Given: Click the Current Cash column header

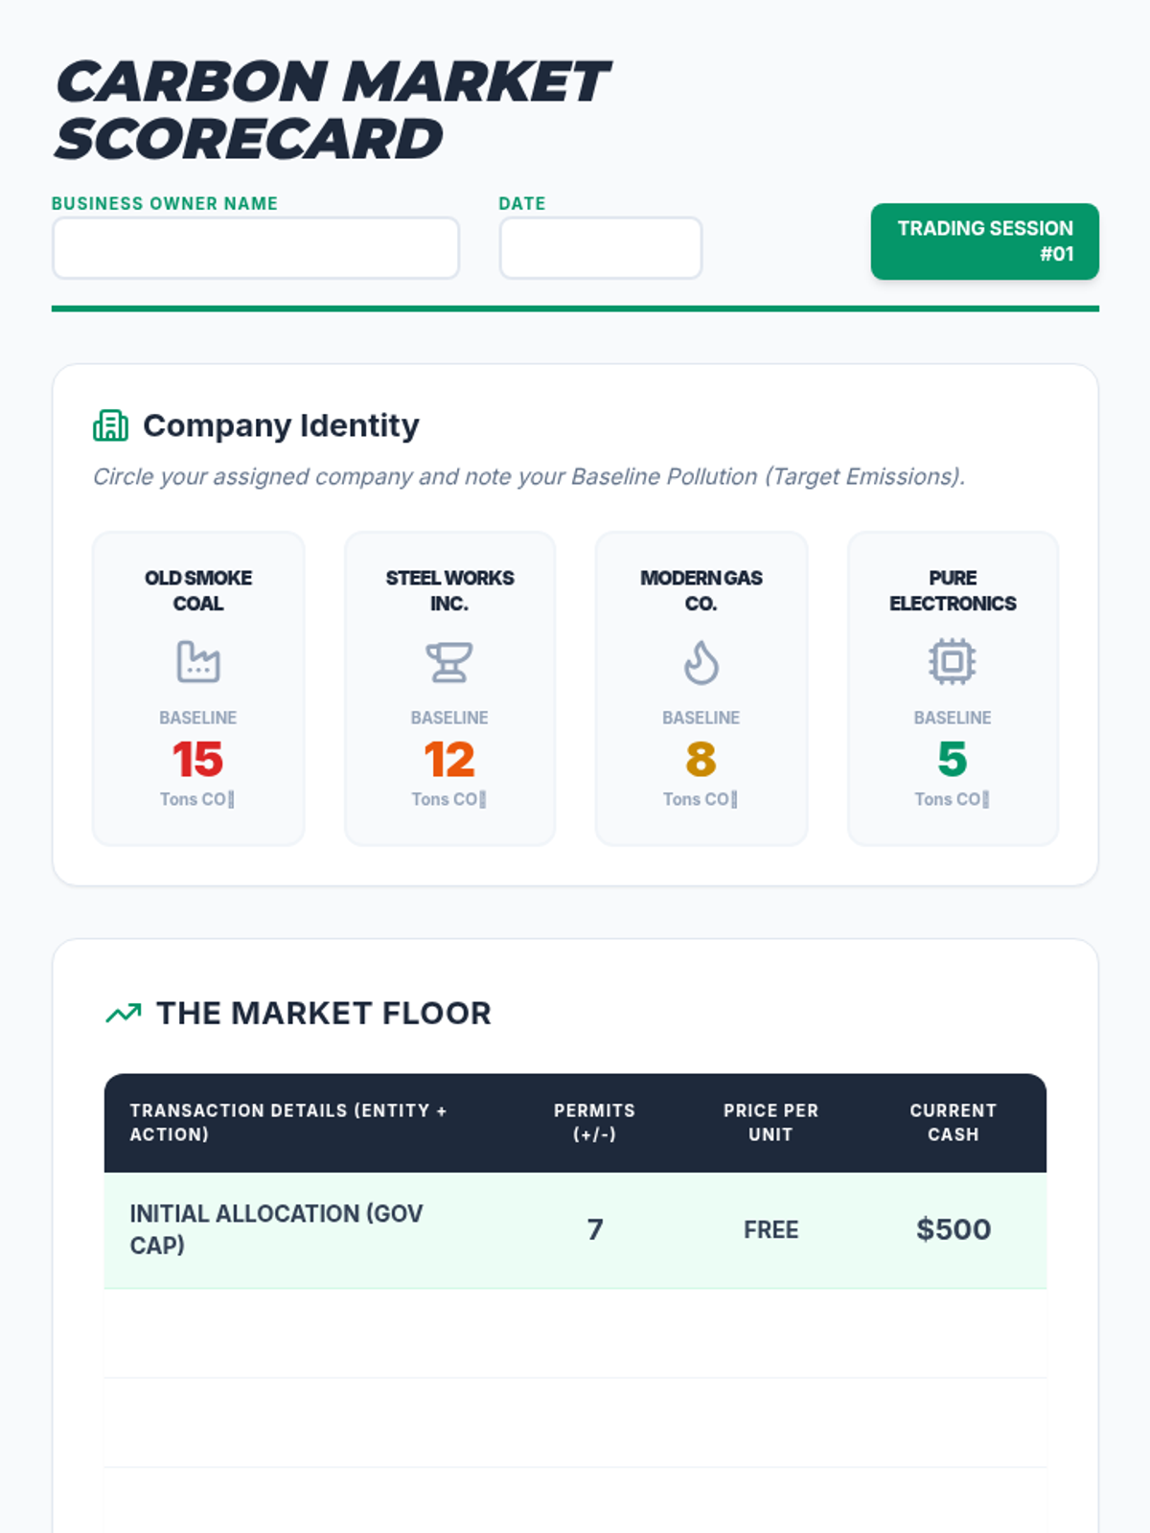Looking at the screenshot, I should [x=953, y=1122].
